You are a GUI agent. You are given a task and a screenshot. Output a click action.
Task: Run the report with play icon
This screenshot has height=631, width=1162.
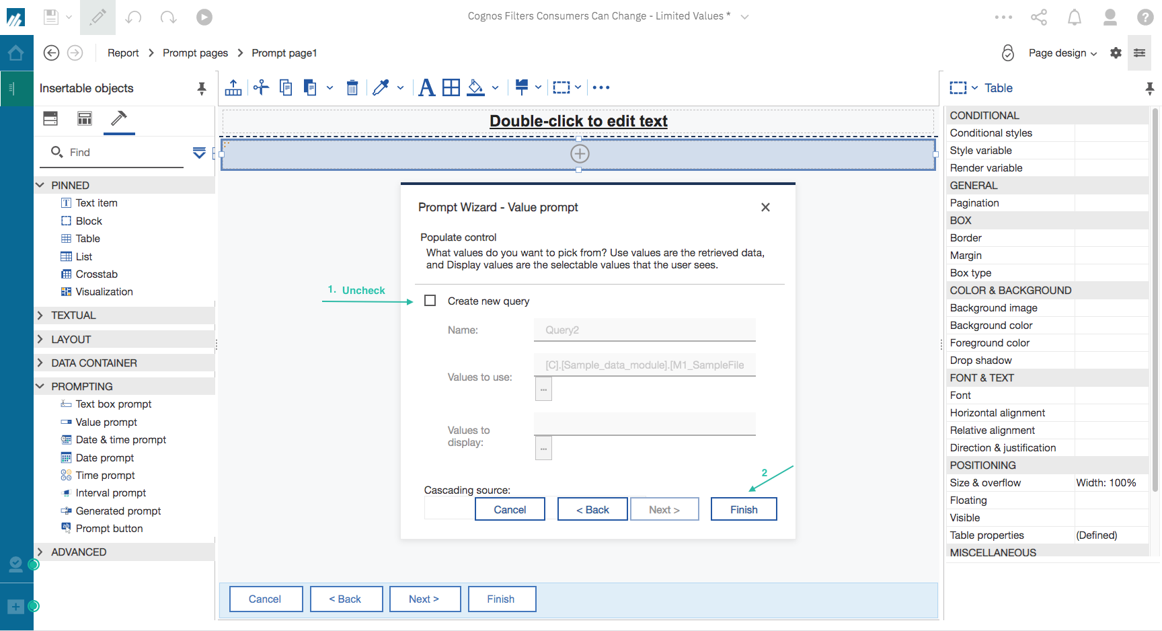point(204,17)
